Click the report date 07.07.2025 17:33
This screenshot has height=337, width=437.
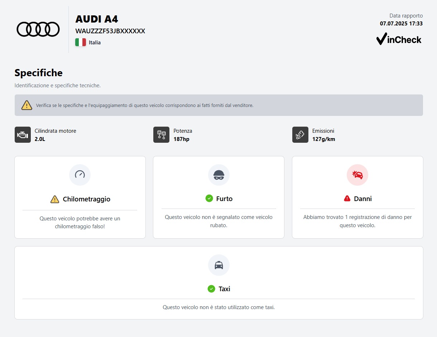point(401,24)
